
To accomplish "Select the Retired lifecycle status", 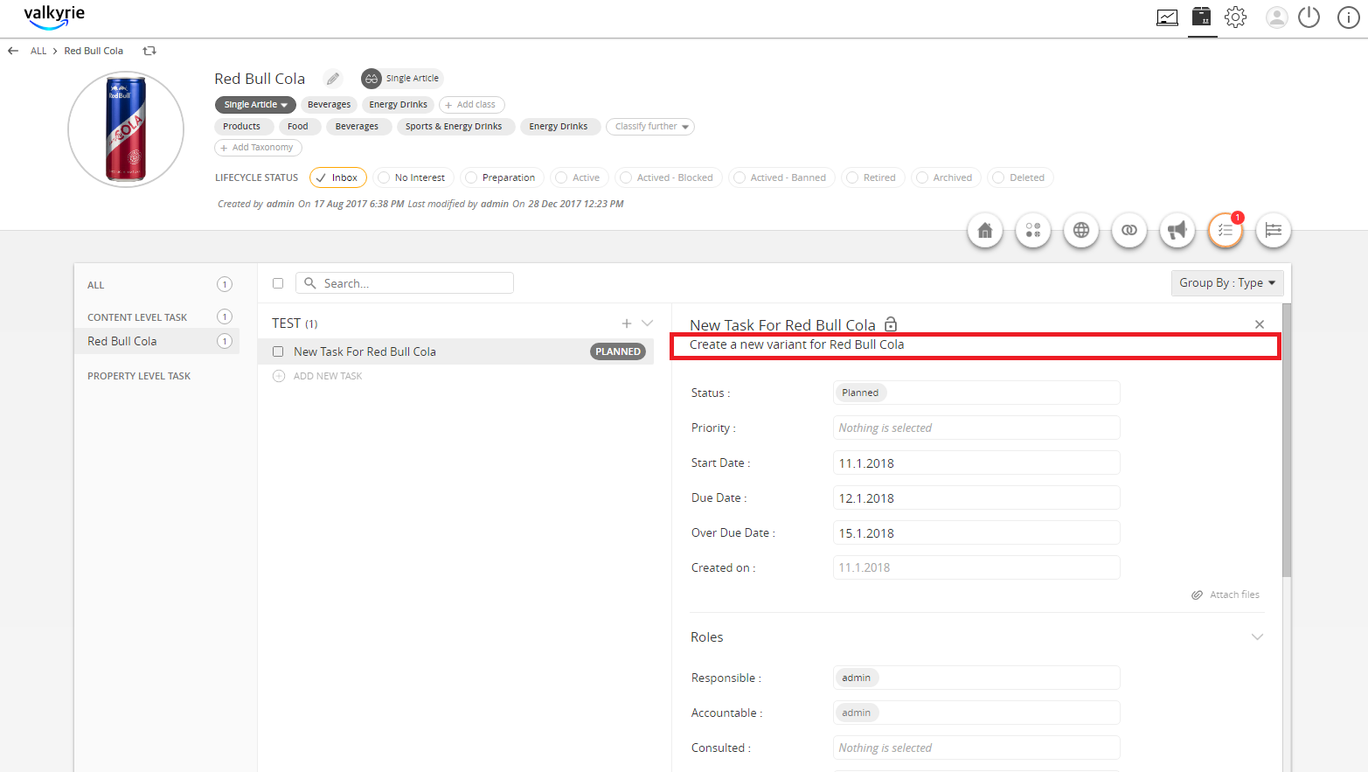I will [x=873, y=177].
